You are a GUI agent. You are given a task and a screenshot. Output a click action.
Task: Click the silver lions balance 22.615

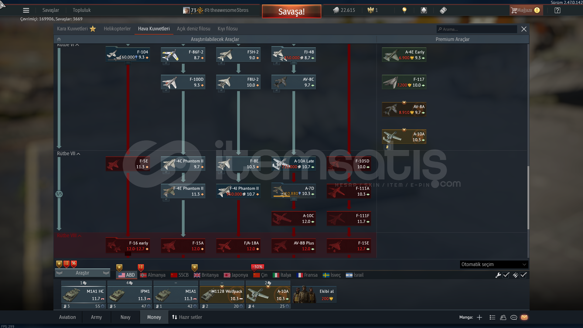[x=344, y=10]
